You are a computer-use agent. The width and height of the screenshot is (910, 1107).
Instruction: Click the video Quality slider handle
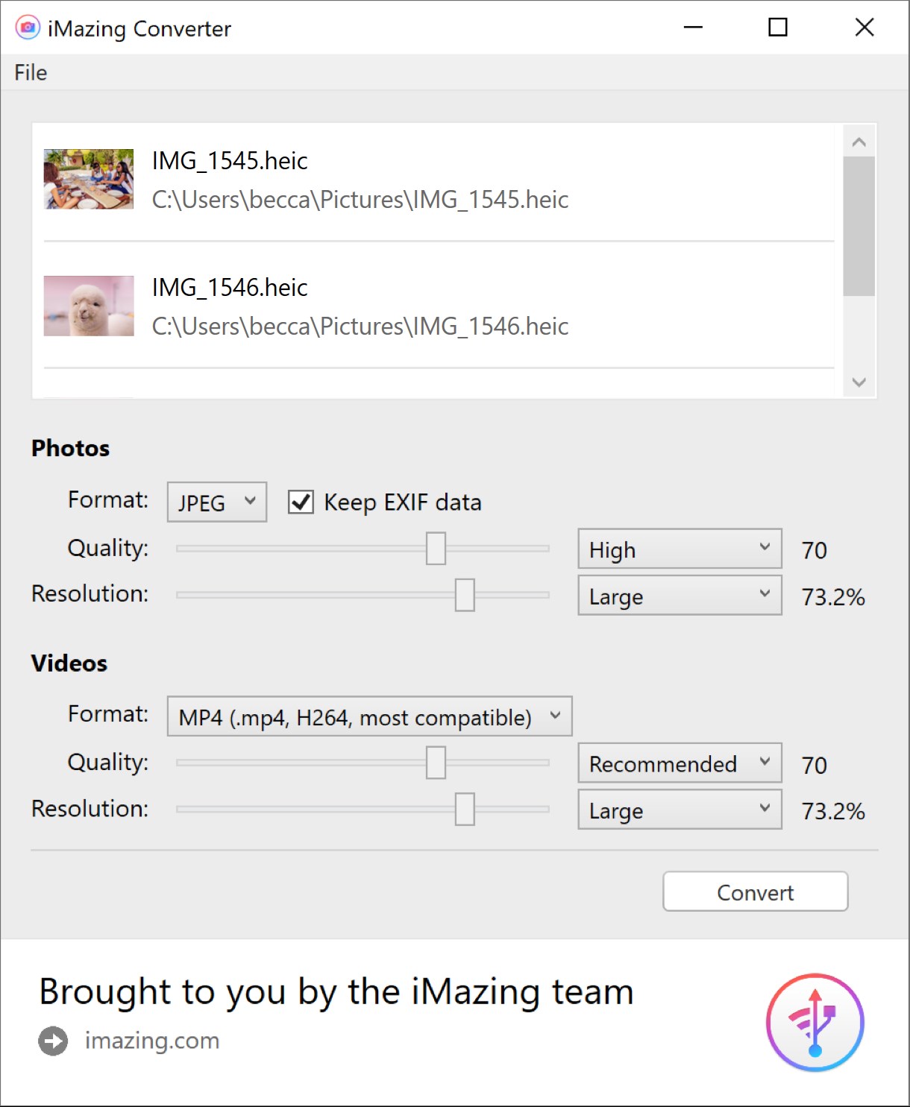(436, 763)
